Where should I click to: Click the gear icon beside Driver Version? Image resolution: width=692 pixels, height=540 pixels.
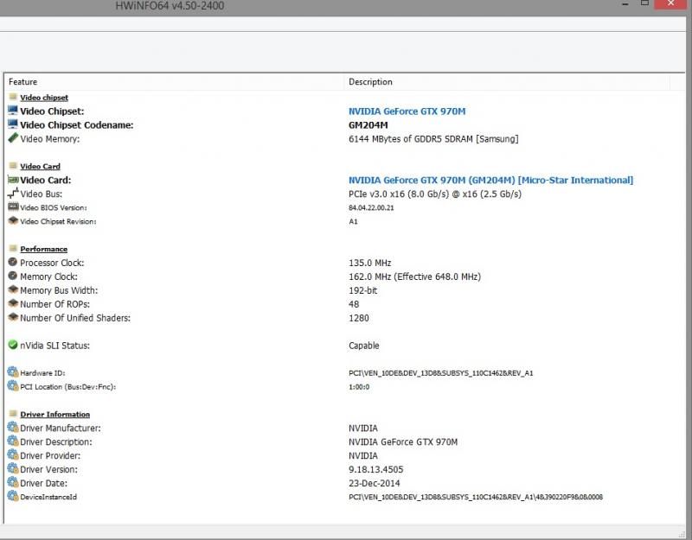pyautogui.click(x=13, y=468)
